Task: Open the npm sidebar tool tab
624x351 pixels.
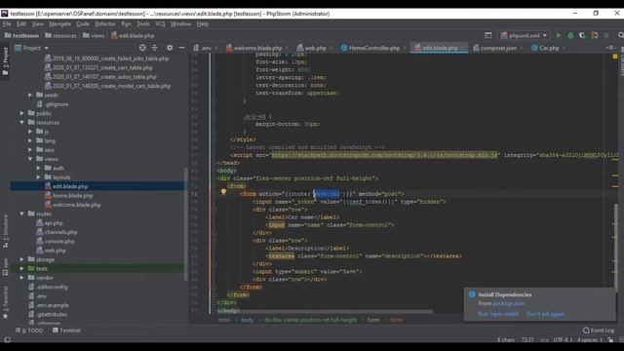Action: 5,267
